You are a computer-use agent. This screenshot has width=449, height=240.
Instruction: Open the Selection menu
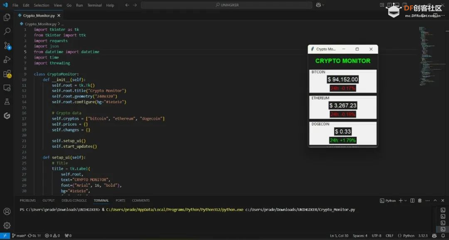[42, 5]
